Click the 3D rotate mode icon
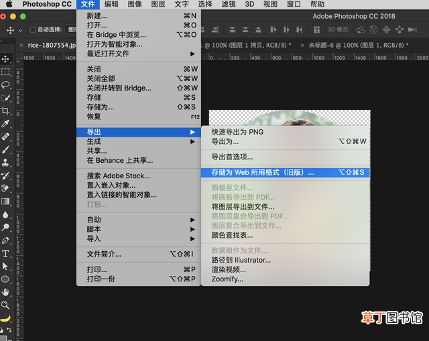Viewport: 429px width, 341px height. 361,29
